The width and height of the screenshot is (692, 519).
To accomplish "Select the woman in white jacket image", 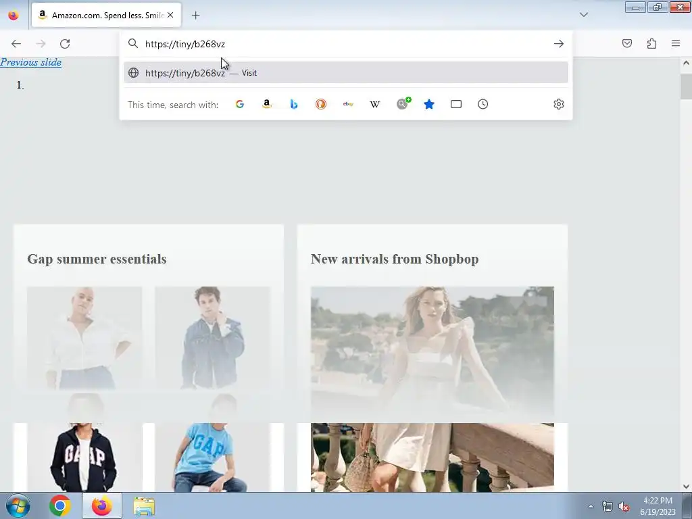I will (84, 338).
